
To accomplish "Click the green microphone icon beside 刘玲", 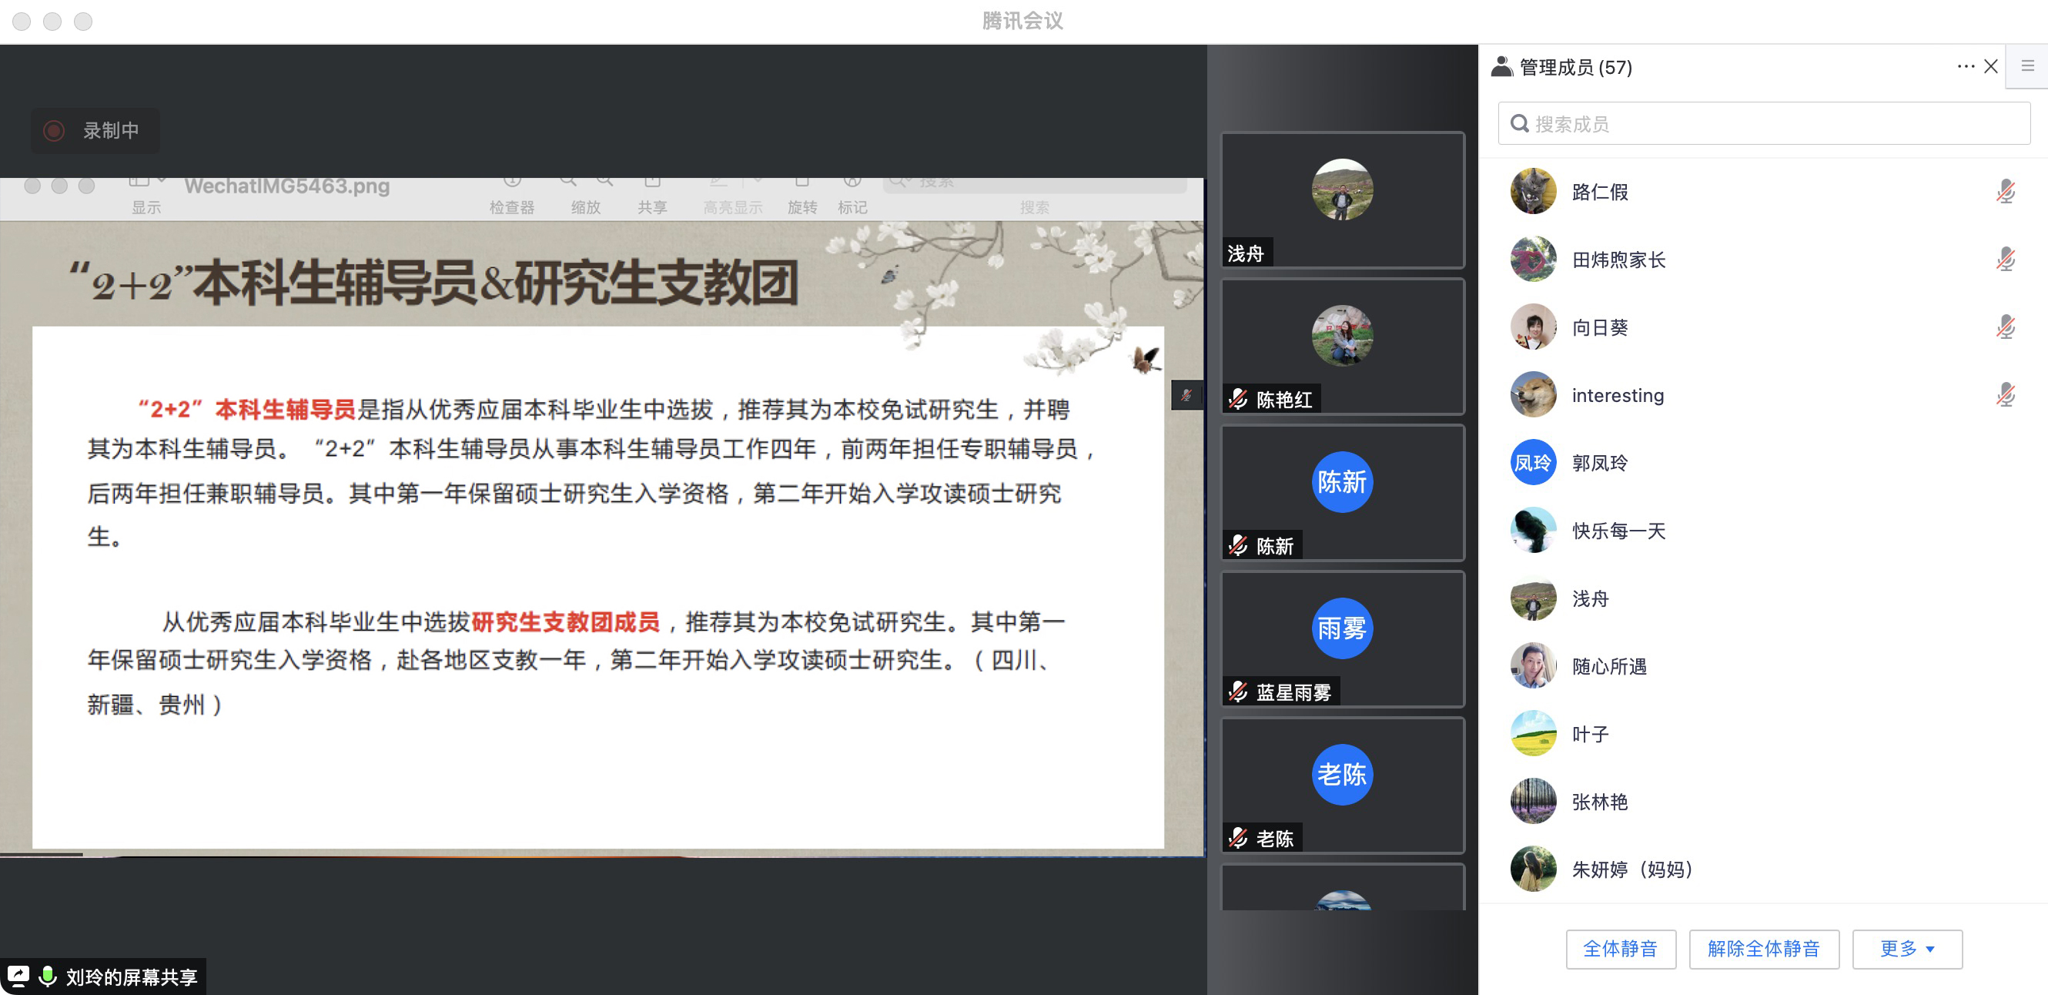I will (48, 976).
